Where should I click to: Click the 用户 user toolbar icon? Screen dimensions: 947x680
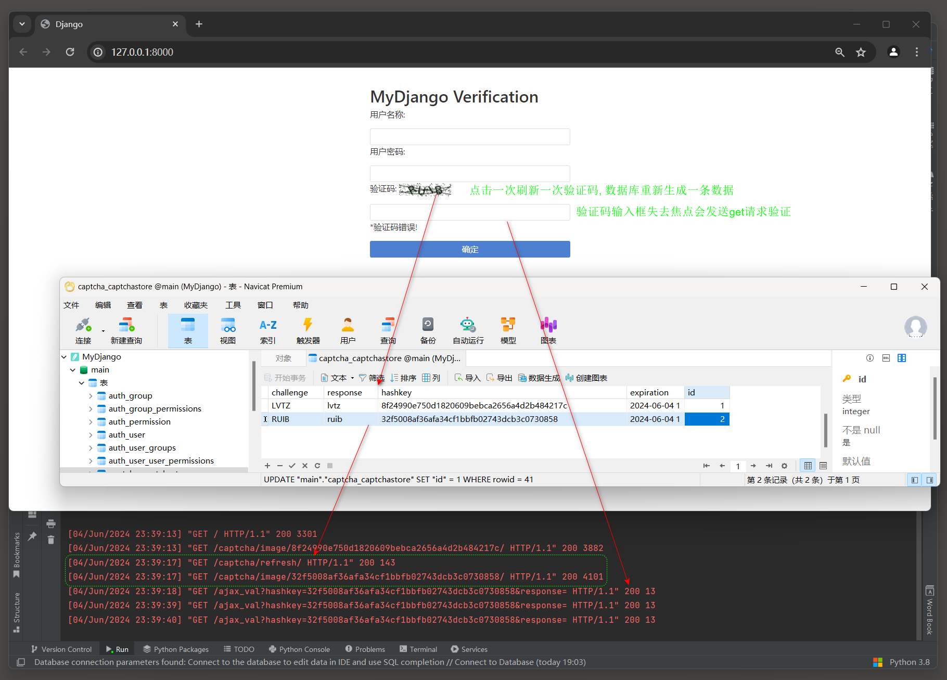click(348, 330)
